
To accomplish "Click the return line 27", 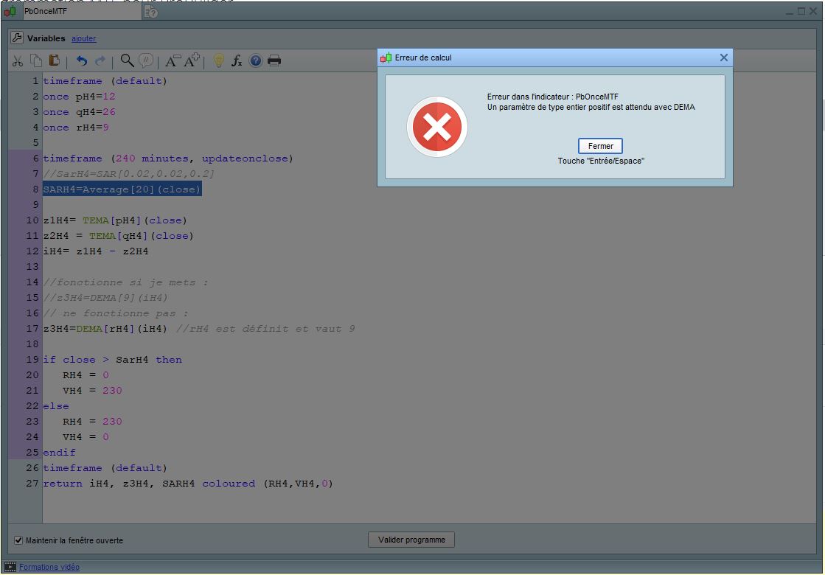I will (x=188, y=484).
